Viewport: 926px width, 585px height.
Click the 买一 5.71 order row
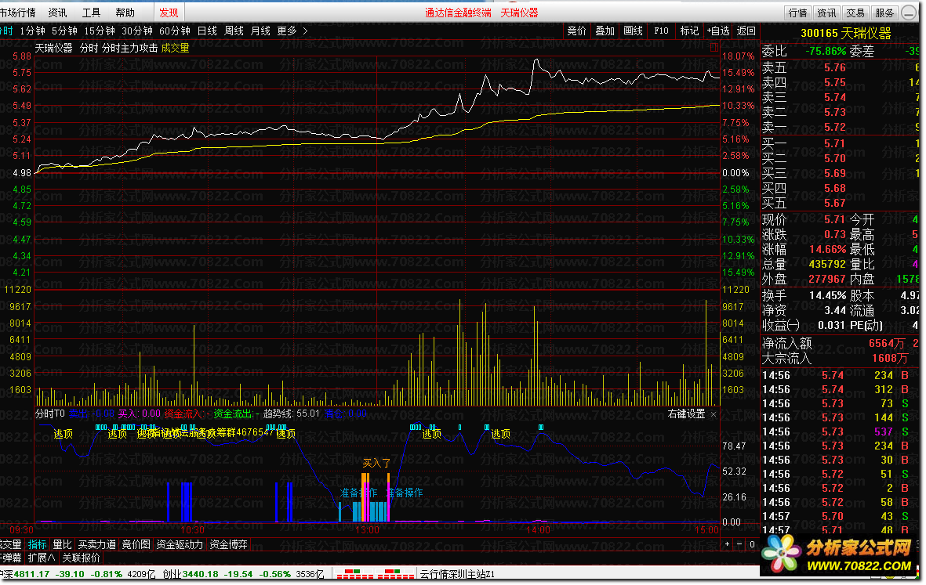(840, 143)
